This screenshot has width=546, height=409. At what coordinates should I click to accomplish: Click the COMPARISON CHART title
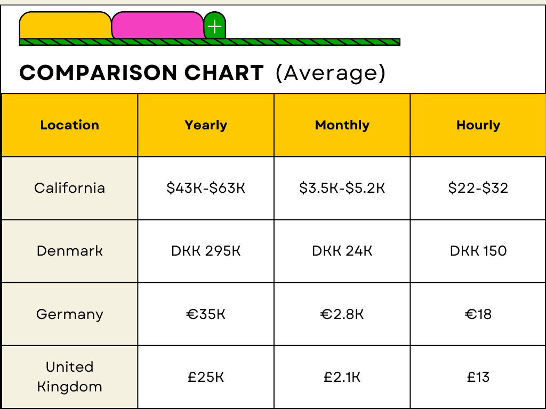click(141, 73)
